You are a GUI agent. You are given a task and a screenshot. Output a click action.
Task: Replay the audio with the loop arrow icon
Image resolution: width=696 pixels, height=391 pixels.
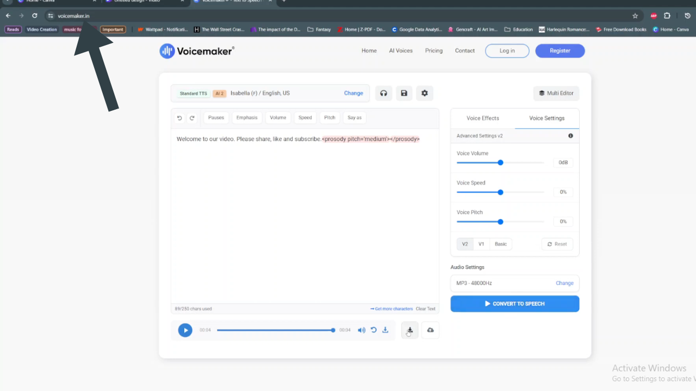(374, 330)
